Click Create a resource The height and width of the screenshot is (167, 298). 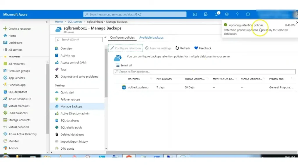click(17, 29)
